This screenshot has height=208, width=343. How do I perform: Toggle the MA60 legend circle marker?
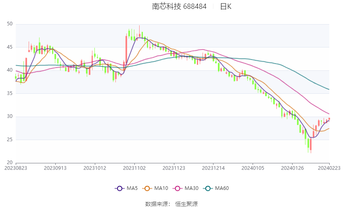click(208, 188)
